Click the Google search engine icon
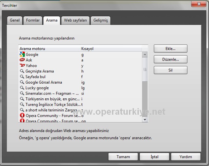This screenshot has width=209, height=166. click(22, 54)
